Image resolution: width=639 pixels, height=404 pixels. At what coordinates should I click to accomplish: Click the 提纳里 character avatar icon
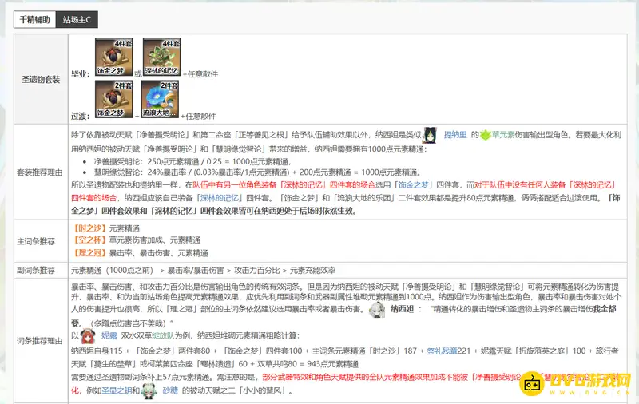point(430,135)
